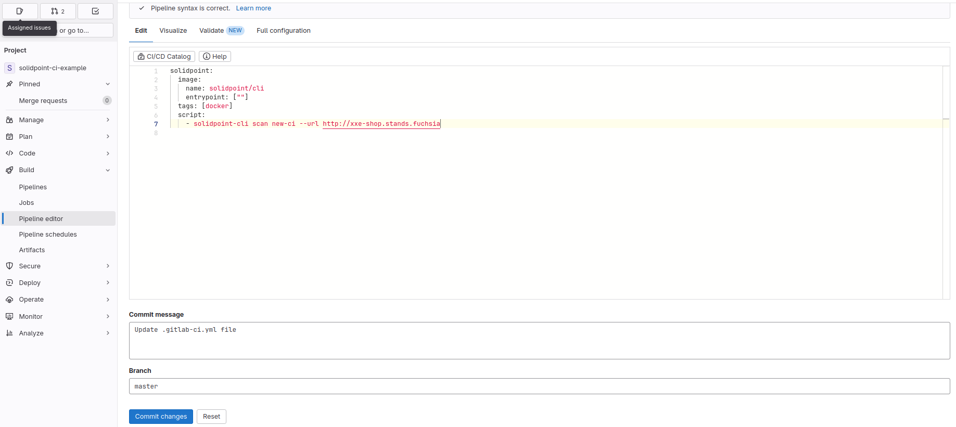Image resolution: width=956 pixels, height=427 pixels.
Task: Switch to the Visualize tab
Action: click(x=173, y=31)
